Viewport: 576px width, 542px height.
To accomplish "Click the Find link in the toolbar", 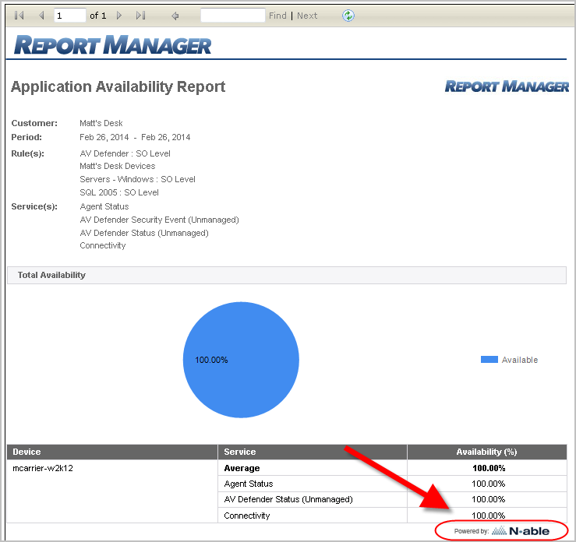I will (277, 16).
